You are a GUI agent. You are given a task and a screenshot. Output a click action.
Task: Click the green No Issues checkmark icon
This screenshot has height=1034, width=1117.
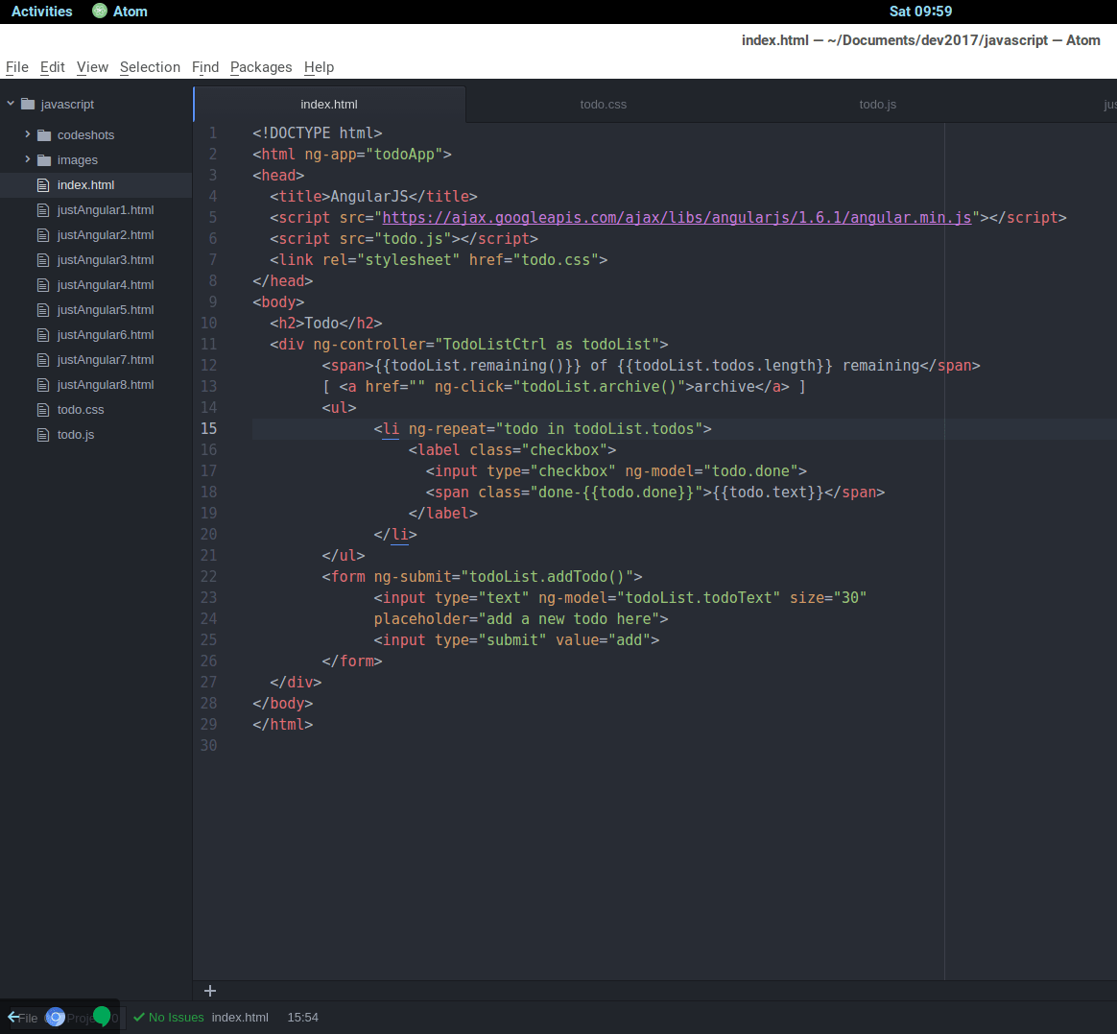[x=139, y=1018]
